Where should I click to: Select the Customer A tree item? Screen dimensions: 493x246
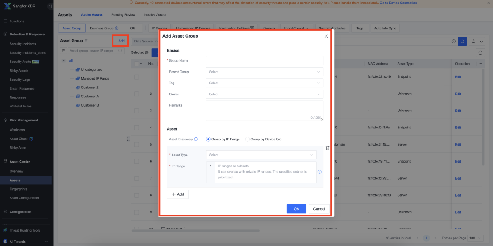point(90,96)
